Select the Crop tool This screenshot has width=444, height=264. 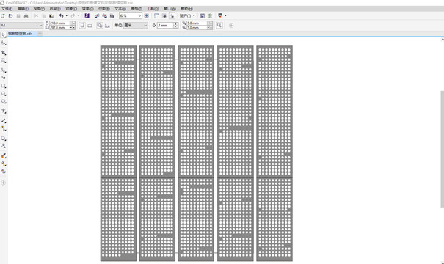4,53
